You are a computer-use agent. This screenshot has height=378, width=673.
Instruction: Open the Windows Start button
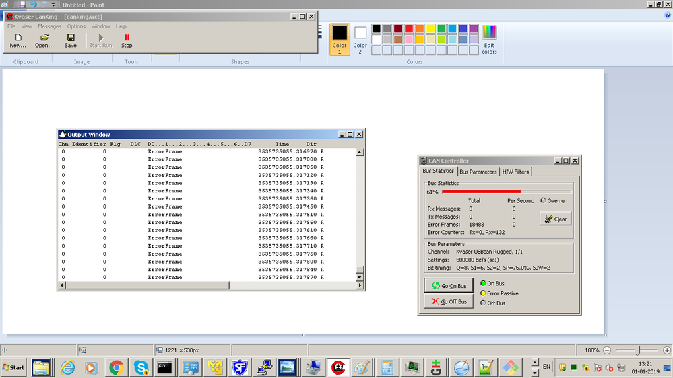coord(13,367)
